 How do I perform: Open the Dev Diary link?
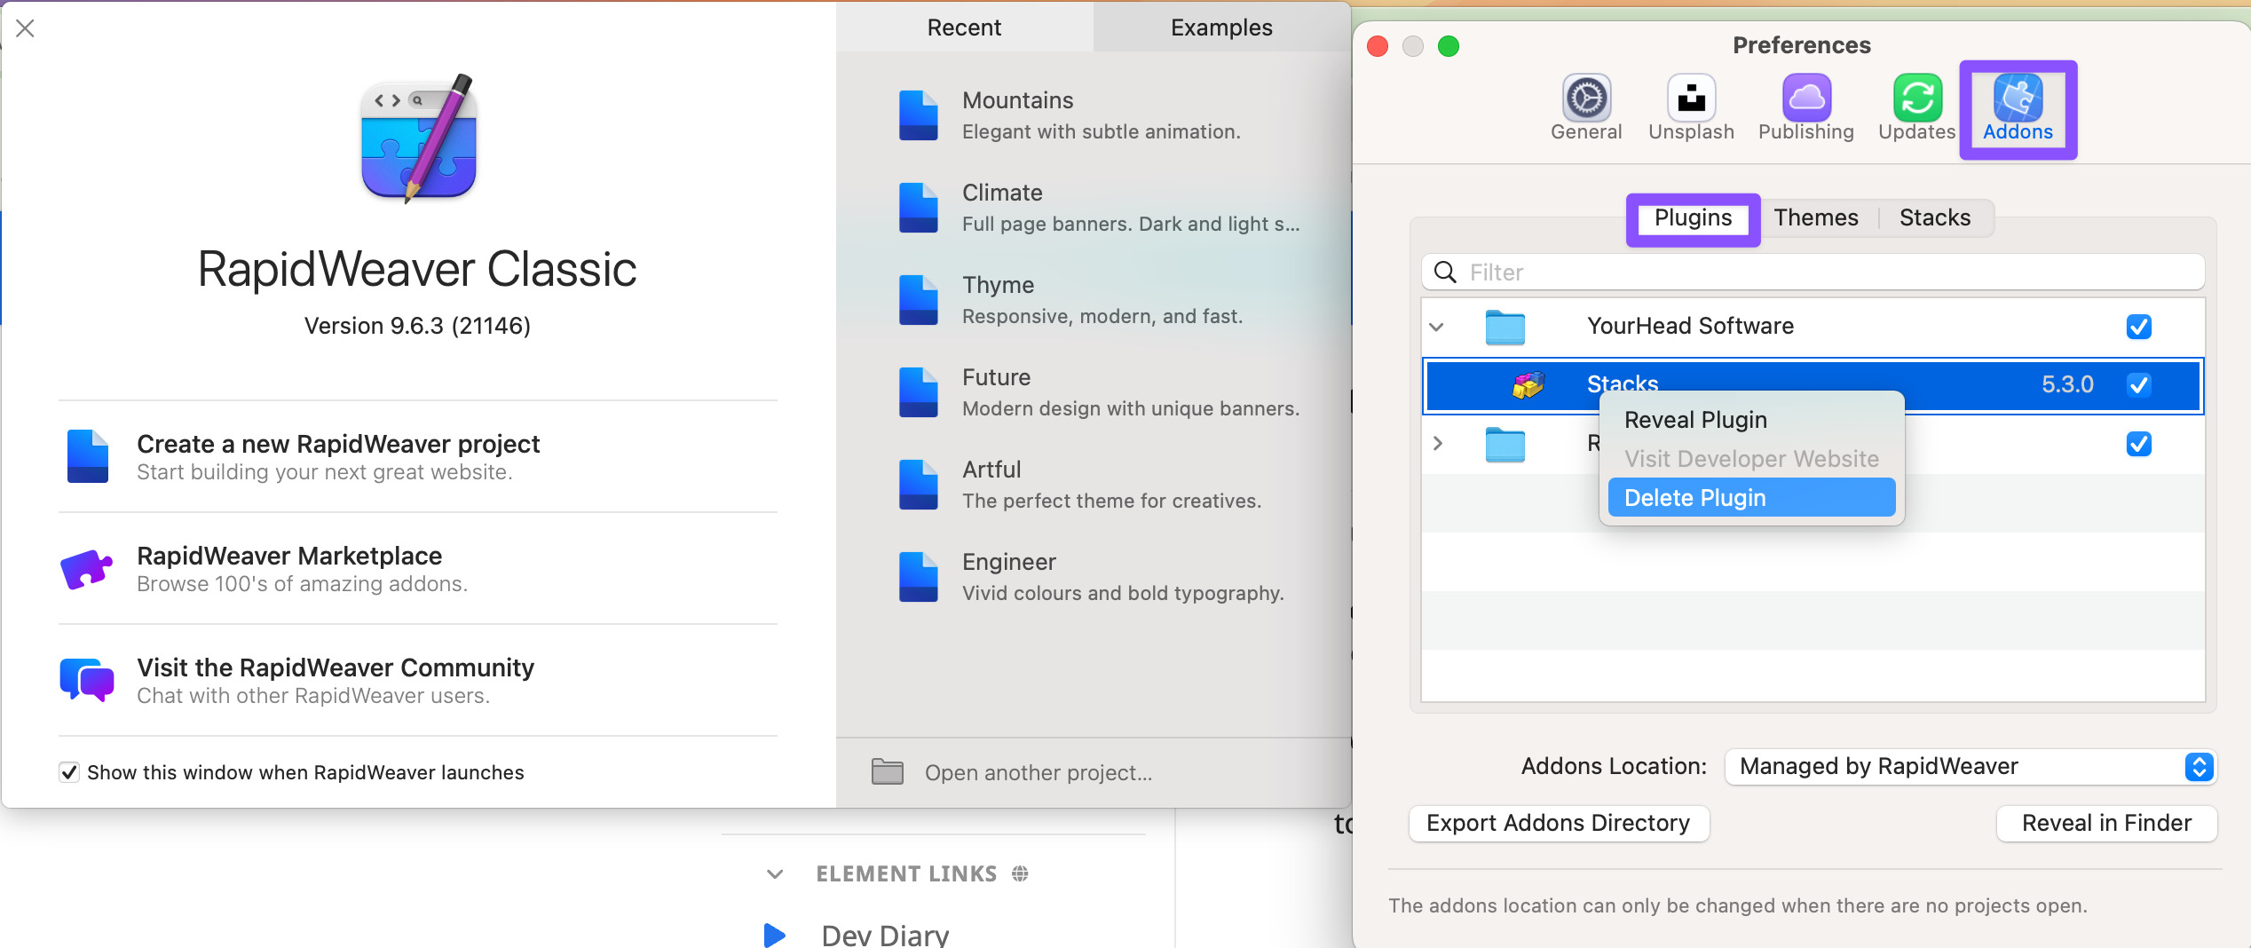pos(885,935)
